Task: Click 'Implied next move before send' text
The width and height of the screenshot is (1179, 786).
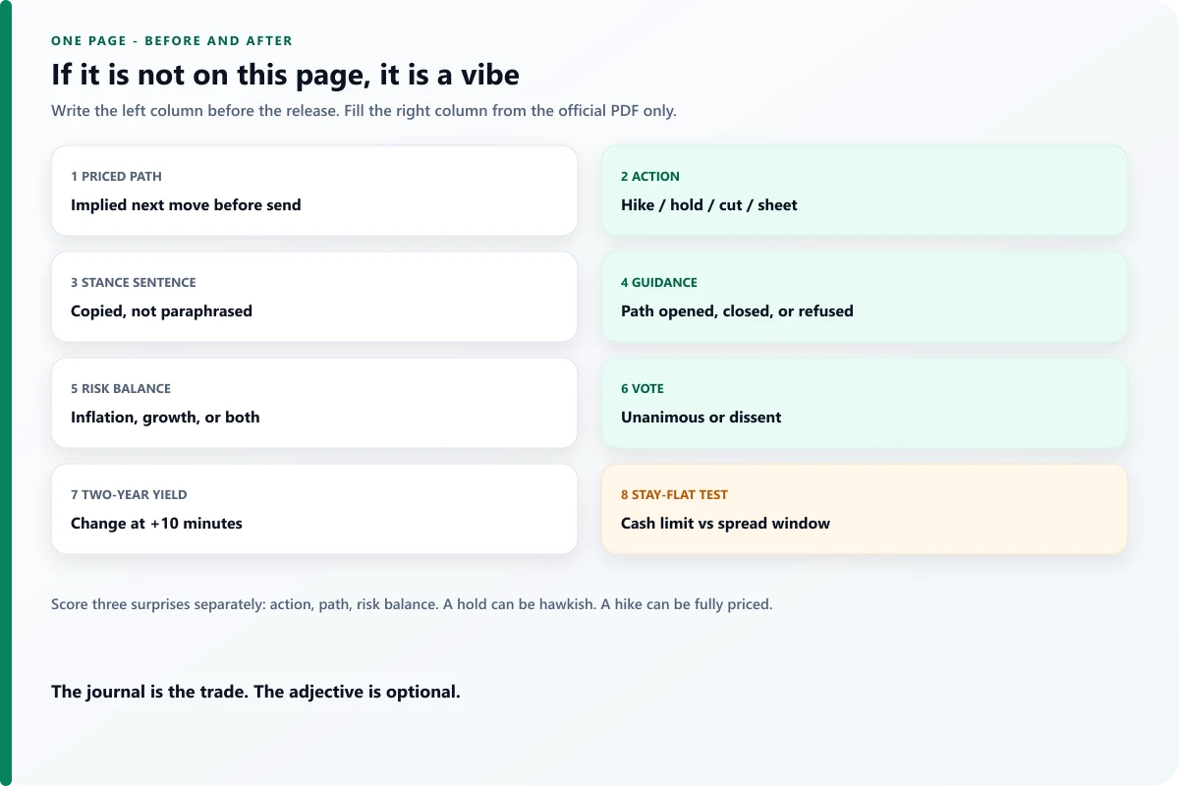Action: click(x=186, y=205)
